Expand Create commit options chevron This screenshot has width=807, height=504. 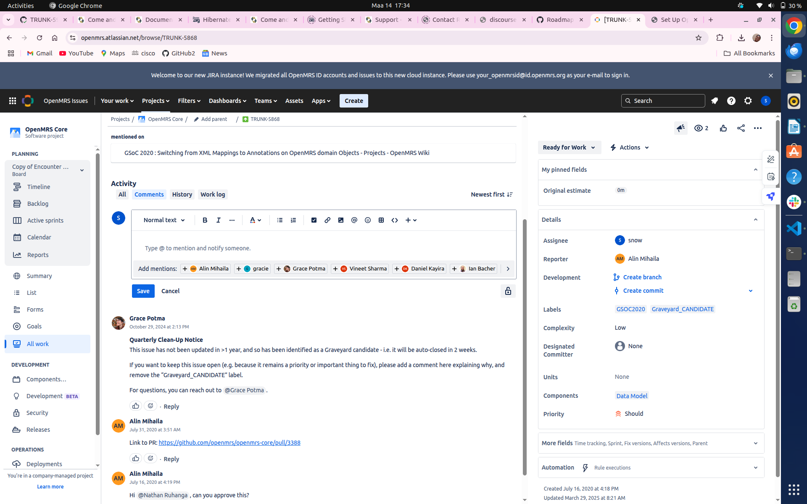(750, 291)
